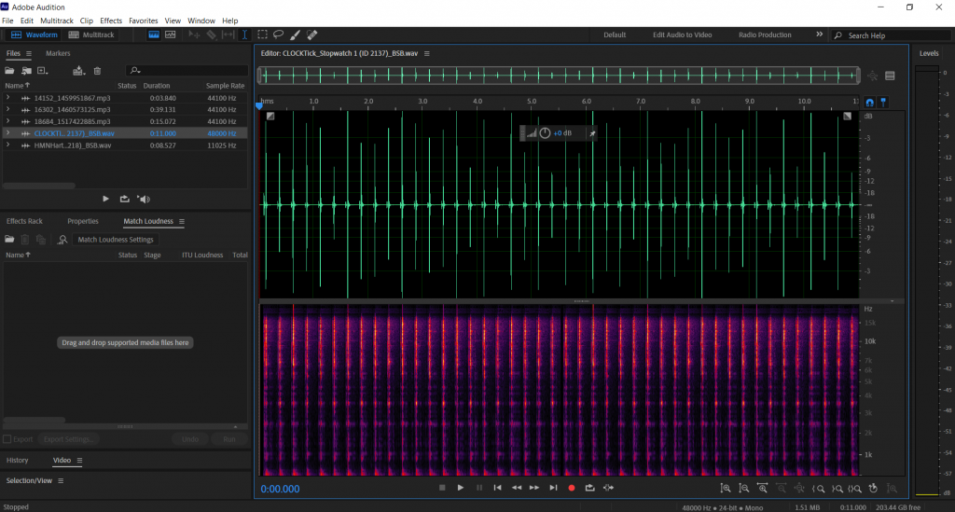Expand the 14152_1459951867.mp3 file entry

coord(8,98)
